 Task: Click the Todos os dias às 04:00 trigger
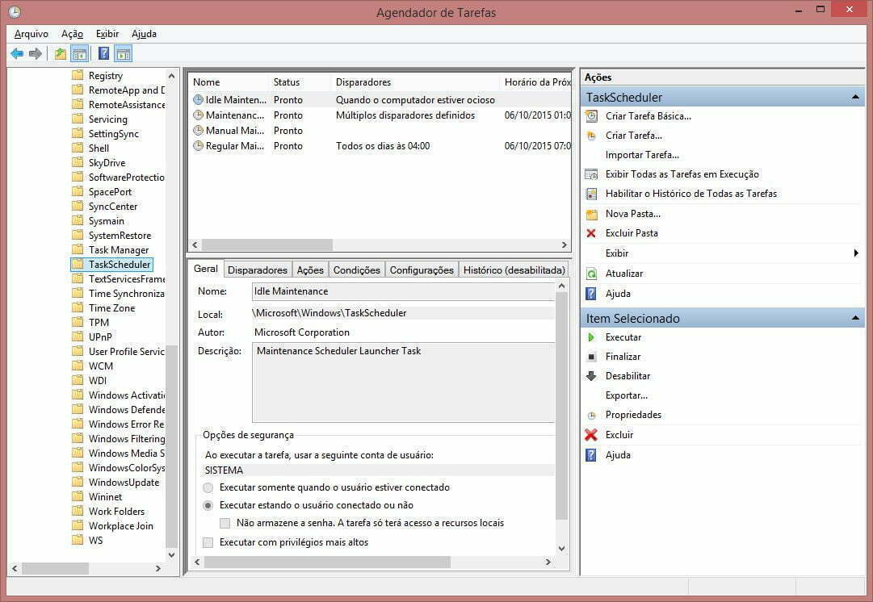pyautogui.click(x=383, y=146)
